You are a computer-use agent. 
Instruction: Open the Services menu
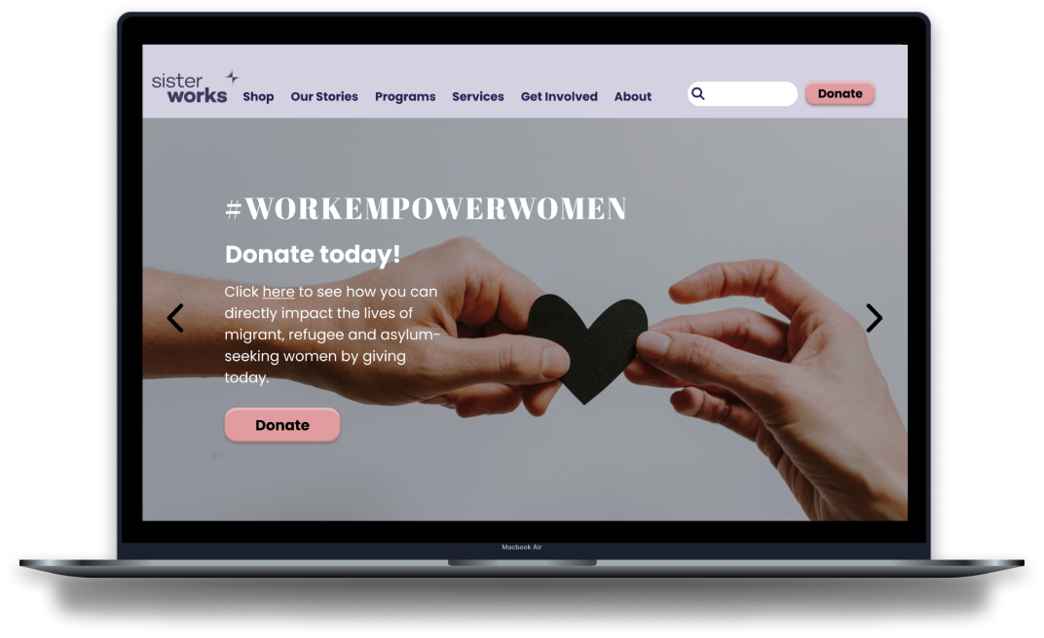tap(478, 96)
